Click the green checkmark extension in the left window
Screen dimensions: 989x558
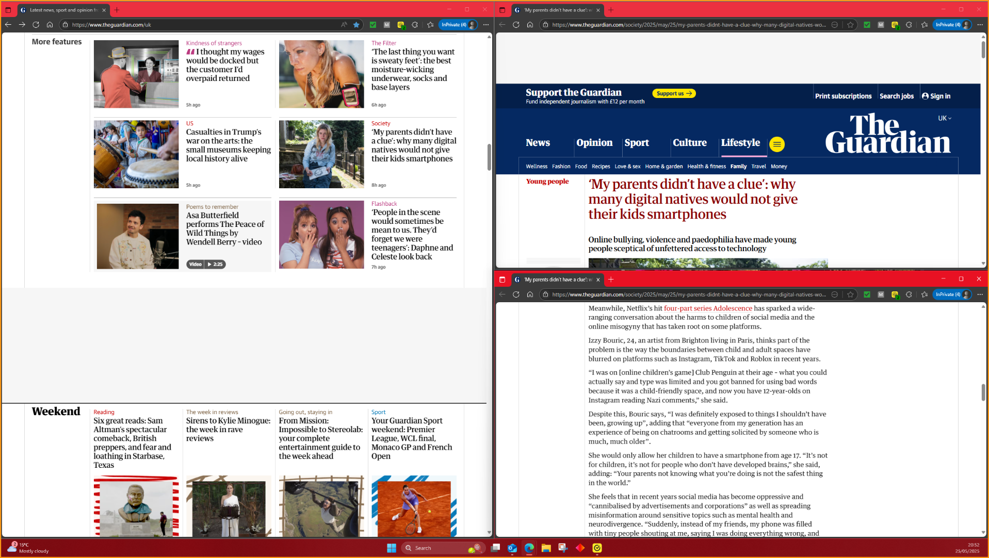pos(373,25)
